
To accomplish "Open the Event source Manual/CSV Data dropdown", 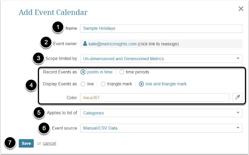I will [161, 128].
